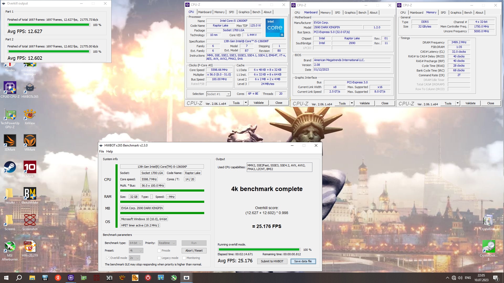The image size is (504, 283).
Task: Open the Screenshot app desktop icon
Action: (x=30, y=222)
